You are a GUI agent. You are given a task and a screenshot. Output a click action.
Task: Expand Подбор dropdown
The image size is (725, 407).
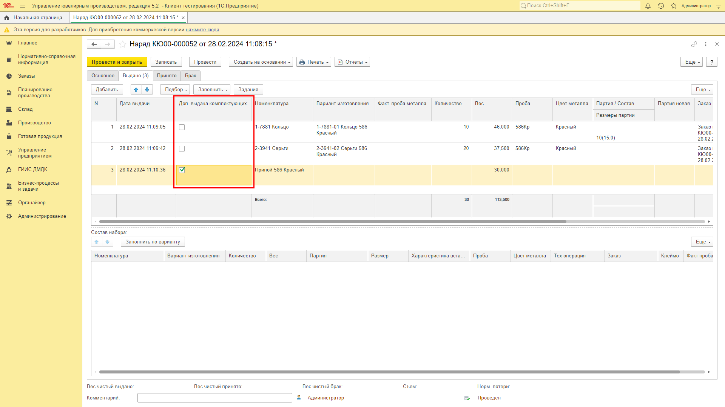(x=175, y=89)
